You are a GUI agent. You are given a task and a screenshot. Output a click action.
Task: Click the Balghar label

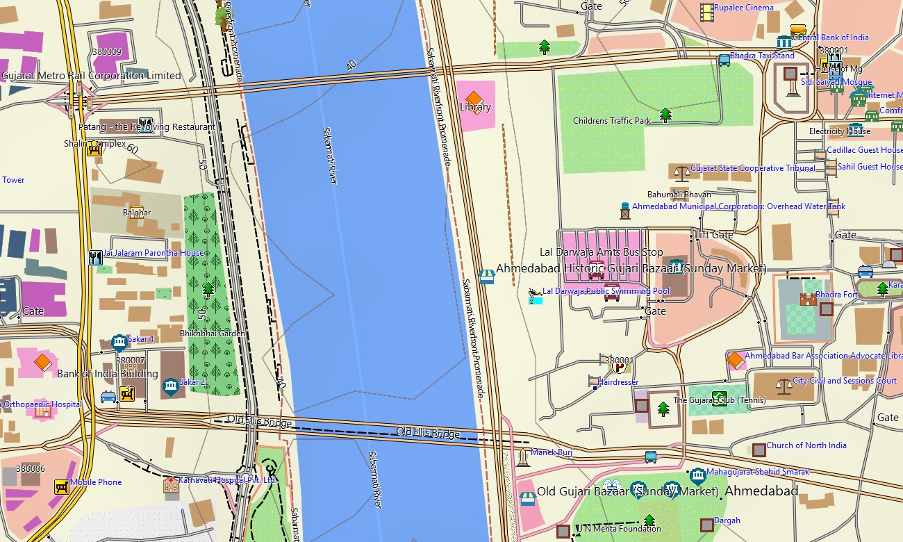click(137, 213)
